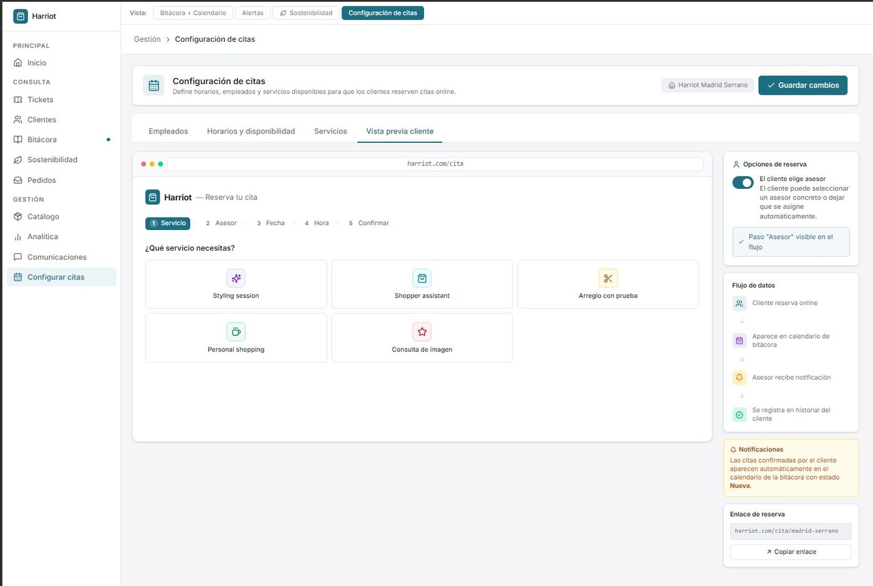Select step 3 Fecha in the flow
The height and width of the screenshot is (586, 873).
click(x=271, y=223)
